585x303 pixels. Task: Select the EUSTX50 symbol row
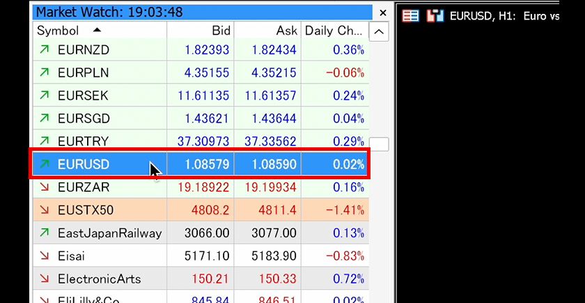coord(201,210)
